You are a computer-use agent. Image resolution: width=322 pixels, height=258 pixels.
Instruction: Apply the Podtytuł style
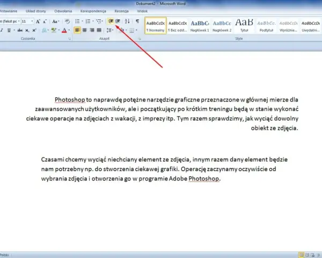pos(266,26)
